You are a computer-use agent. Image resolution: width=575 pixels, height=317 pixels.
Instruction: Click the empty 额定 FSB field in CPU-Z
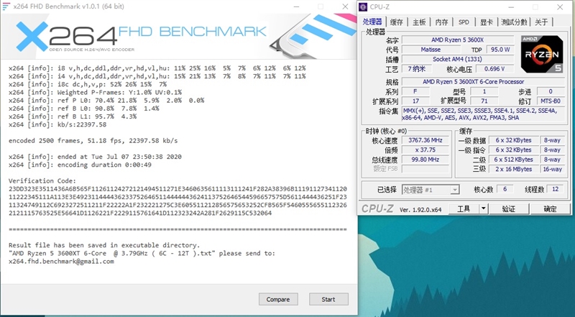(425, 169)
